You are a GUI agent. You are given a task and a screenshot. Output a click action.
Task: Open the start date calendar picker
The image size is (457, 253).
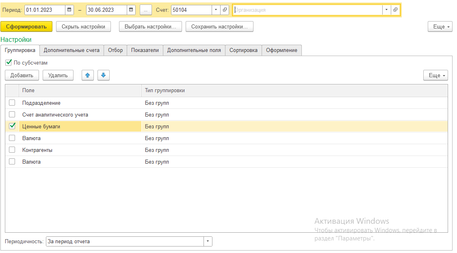point(69,10)
